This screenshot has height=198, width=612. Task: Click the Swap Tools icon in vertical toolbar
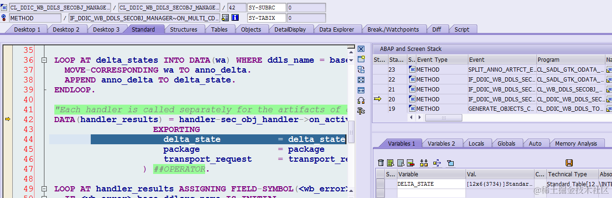361,100
